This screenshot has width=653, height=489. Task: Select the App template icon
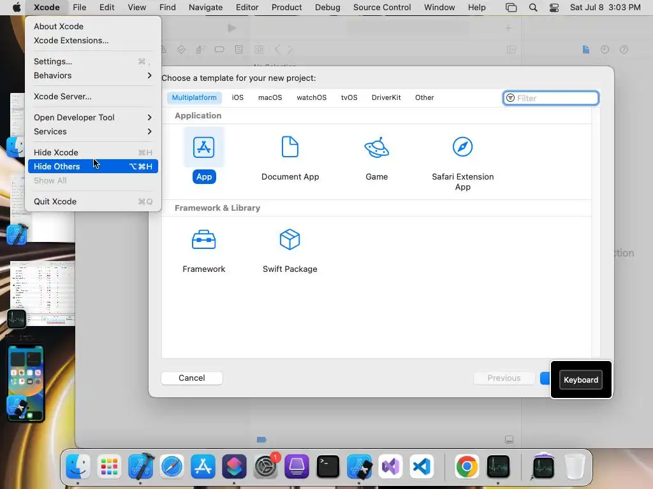click(x=203, y=147)
